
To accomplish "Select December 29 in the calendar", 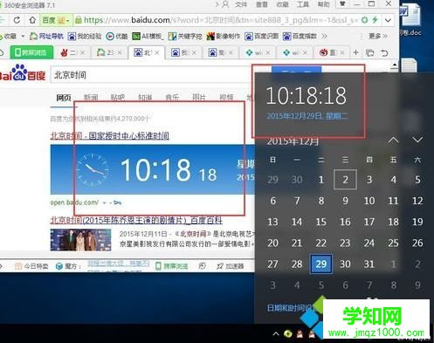I will 321,264.
